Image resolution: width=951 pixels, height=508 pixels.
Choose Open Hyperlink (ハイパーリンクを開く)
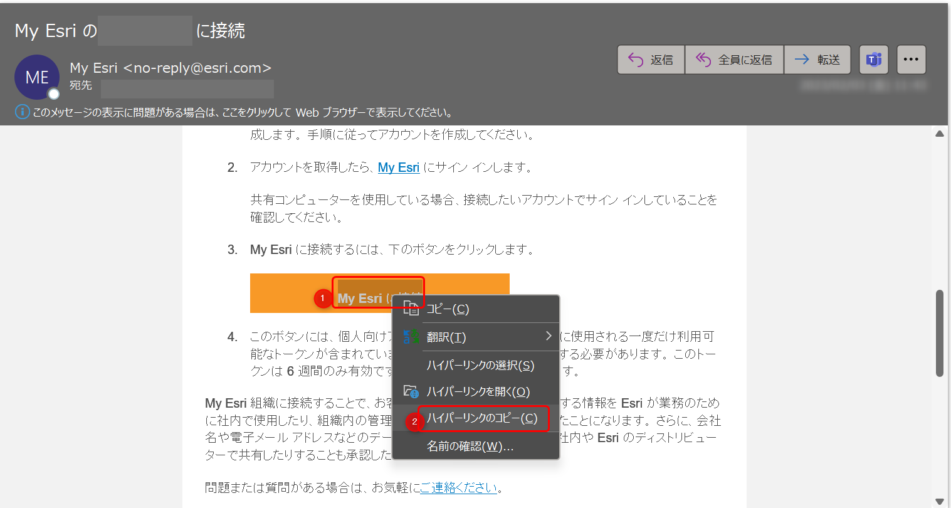(475, 391)
